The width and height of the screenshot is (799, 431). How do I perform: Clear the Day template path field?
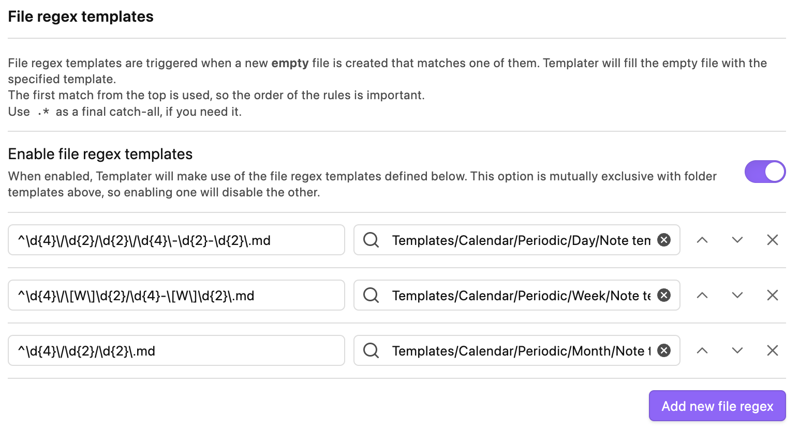(x=664, y=240)
